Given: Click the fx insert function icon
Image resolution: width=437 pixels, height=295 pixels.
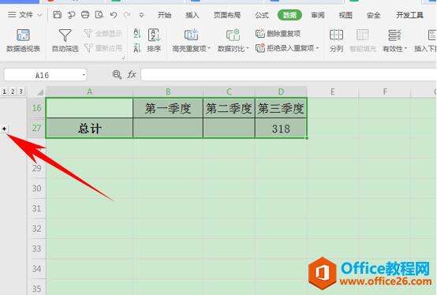Looking at the screenshot, I should (x=131, y=75).
